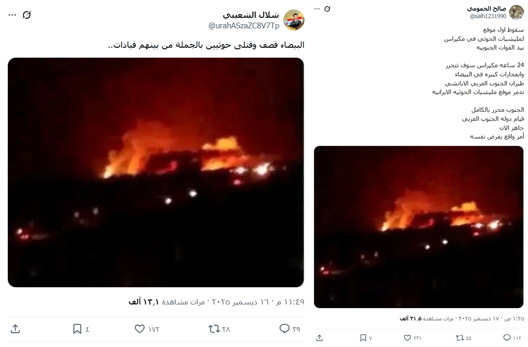Image resolution: width=528 pixels, height=347 pixels.
Task: Click the Grok icon on left tweet
Action: click(x=27, y=15)
